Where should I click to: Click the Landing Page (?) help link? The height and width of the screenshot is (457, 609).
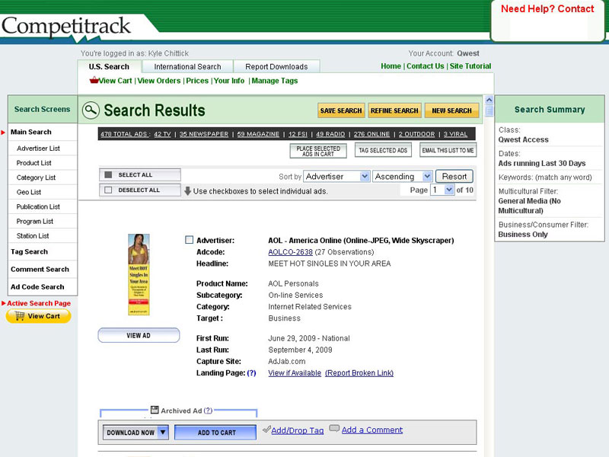(251, 372)
